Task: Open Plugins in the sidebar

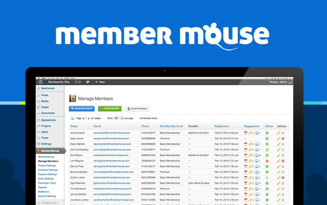Action: tap(46, 126)
